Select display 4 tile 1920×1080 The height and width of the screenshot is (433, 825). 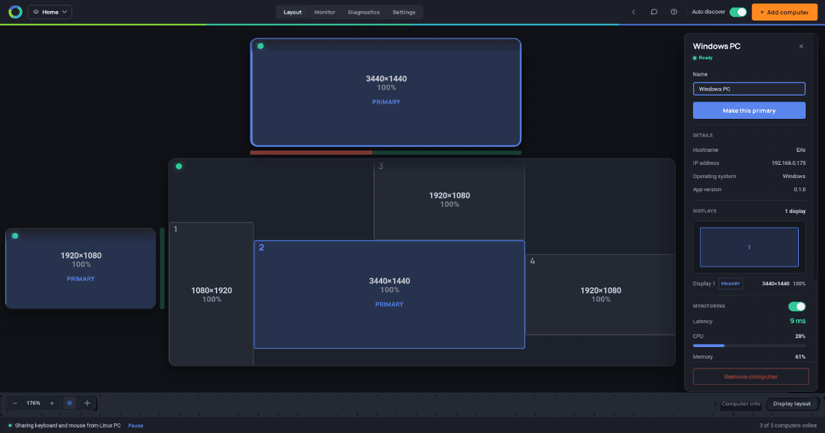click(x=600, y=294)
